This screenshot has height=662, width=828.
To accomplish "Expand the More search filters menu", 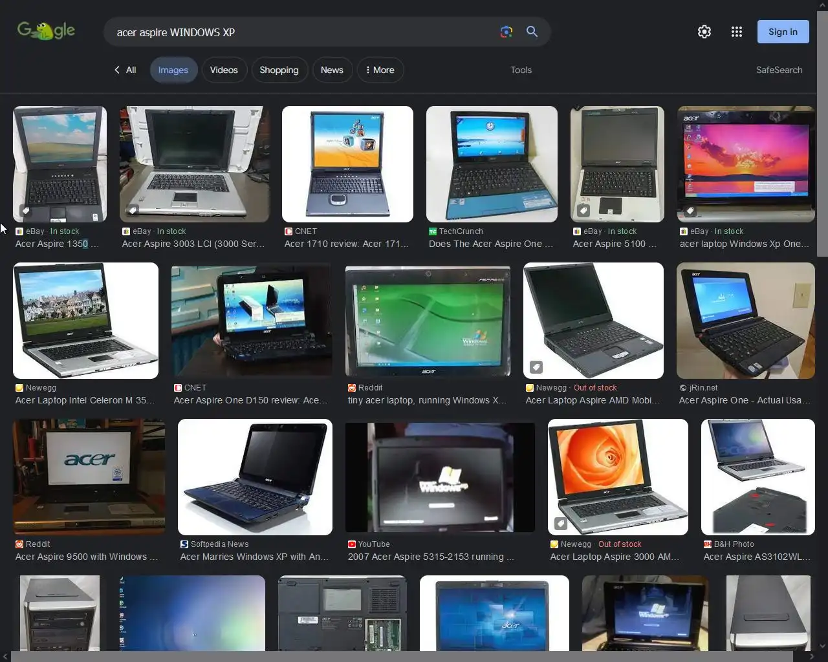I will click(380, 70).
